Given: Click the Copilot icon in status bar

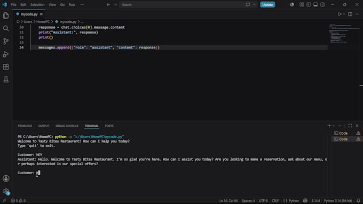Looking at the screenshot, I should (305, 200).
